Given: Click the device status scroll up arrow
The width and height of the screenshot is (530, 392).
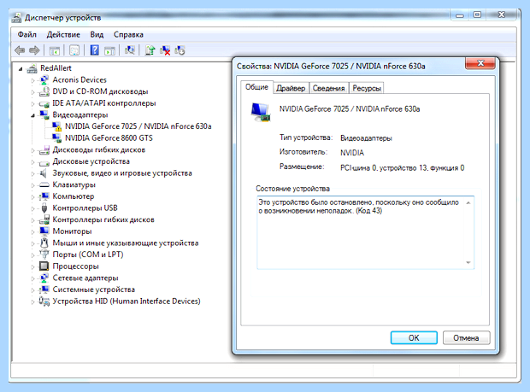Looking at the screenshot, I should pos(468,203).
